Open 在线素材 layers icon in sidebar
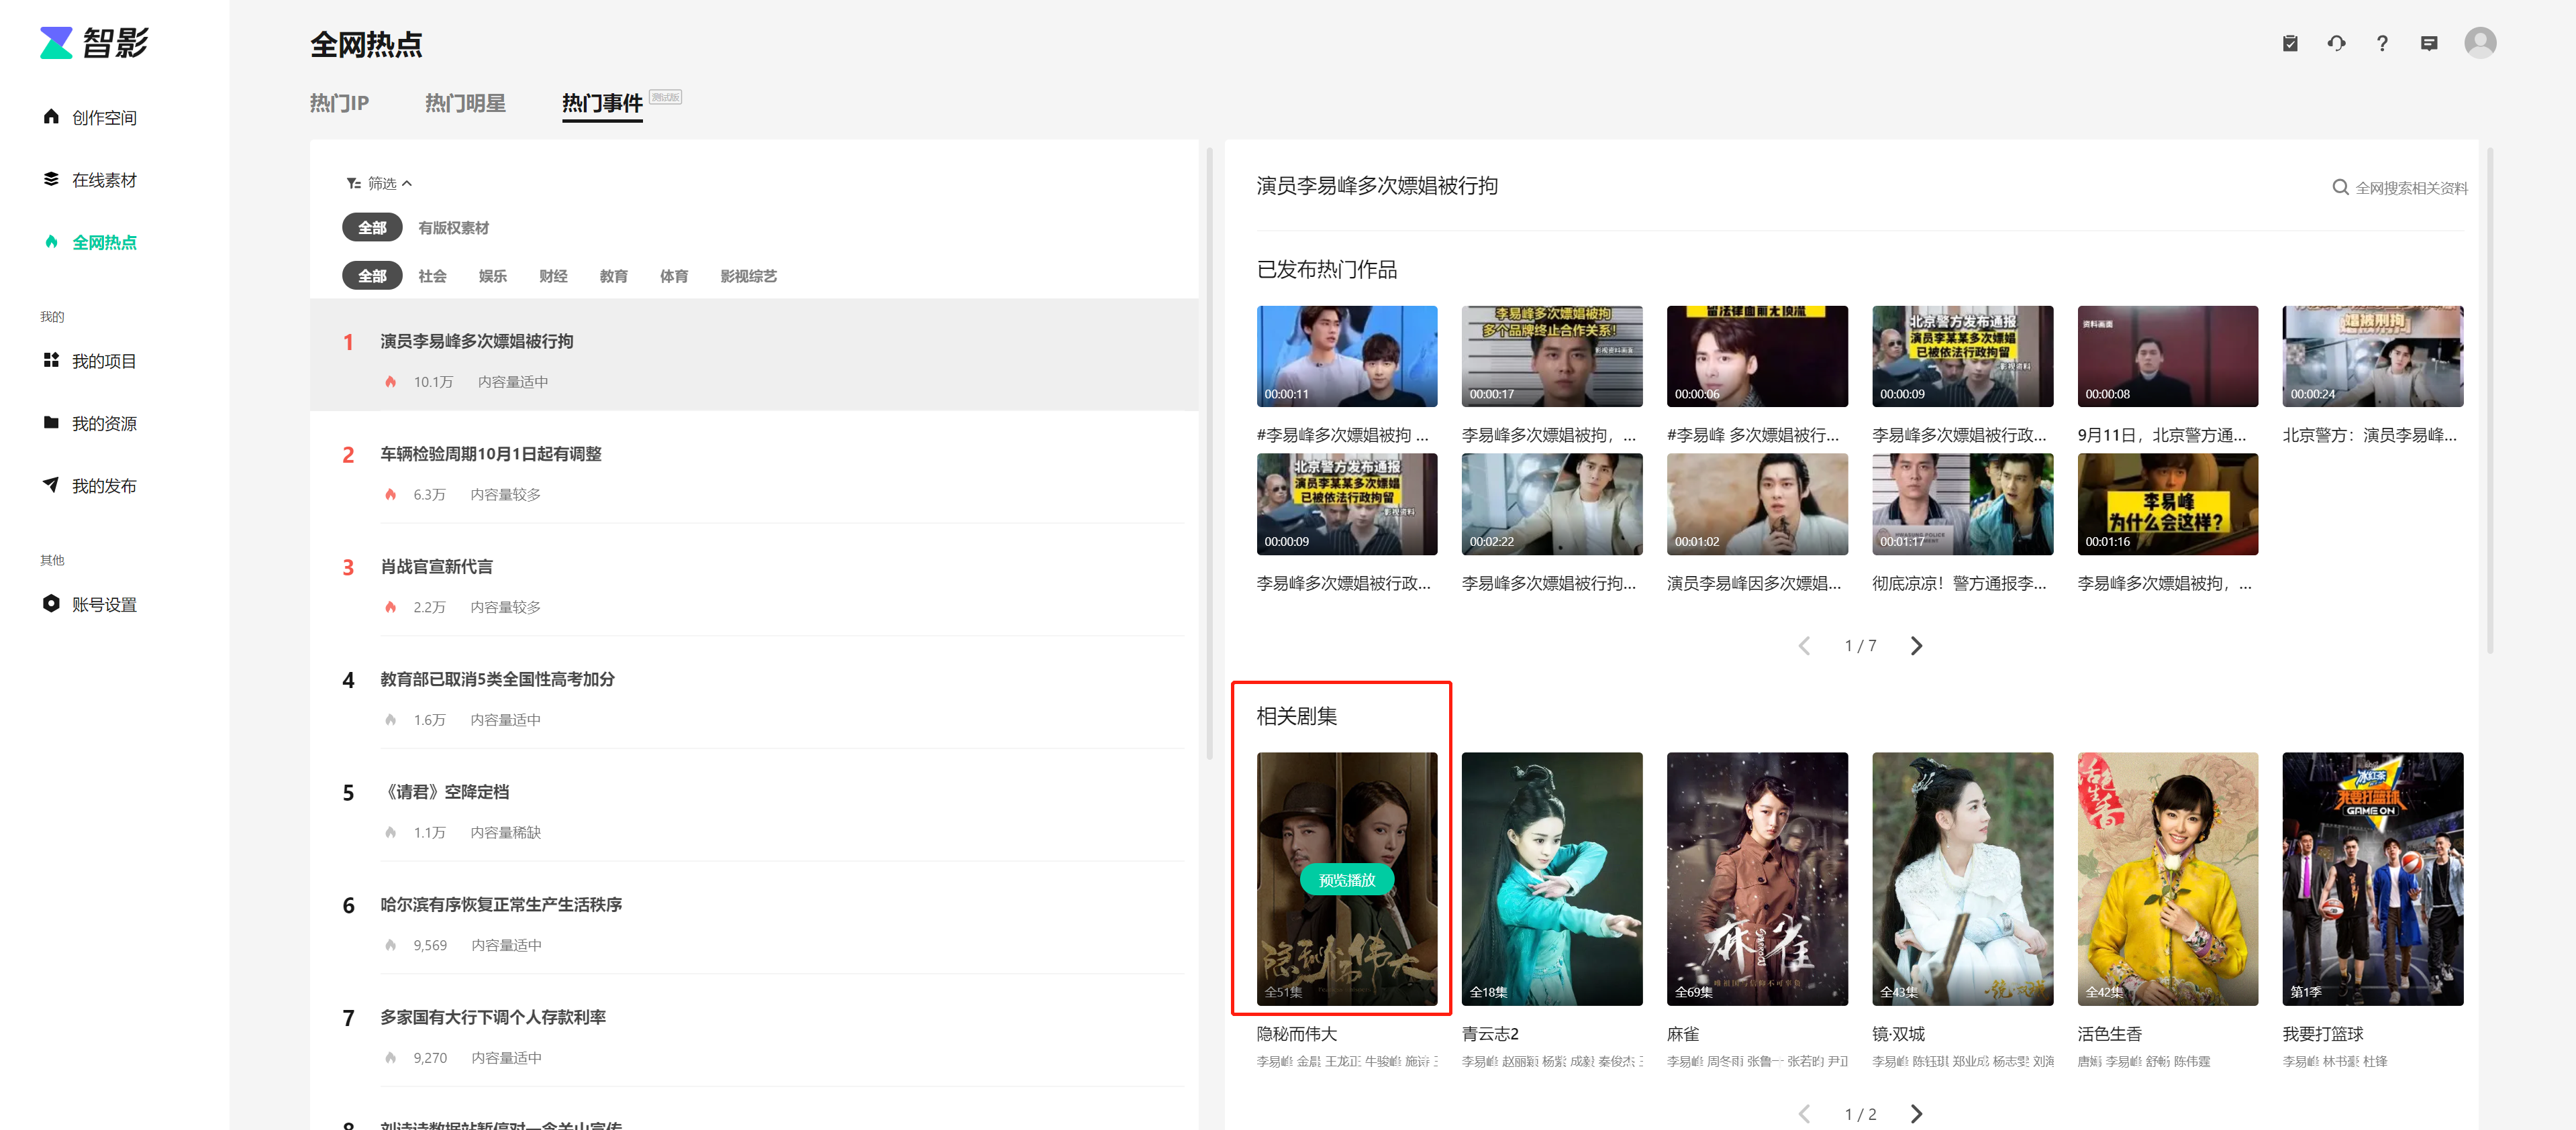Screen dimensions: 2576x1130 tap(51, 179)
